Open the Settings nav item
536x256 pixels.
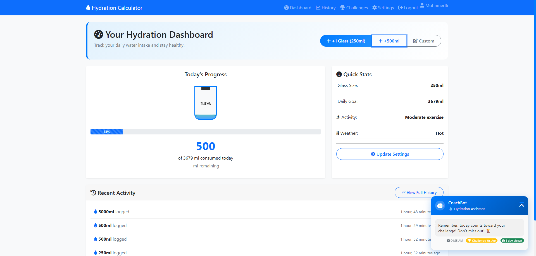383,8
